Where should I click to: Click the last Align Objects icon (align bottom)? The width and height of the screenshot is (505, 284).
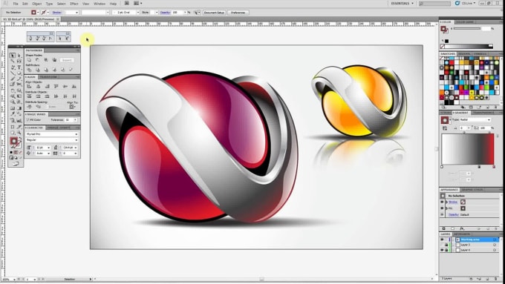pos(74,87)
